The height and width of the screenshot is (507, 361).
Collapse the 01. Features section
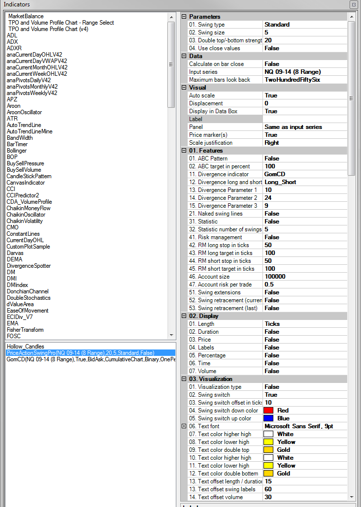click(x=184, y=151)
